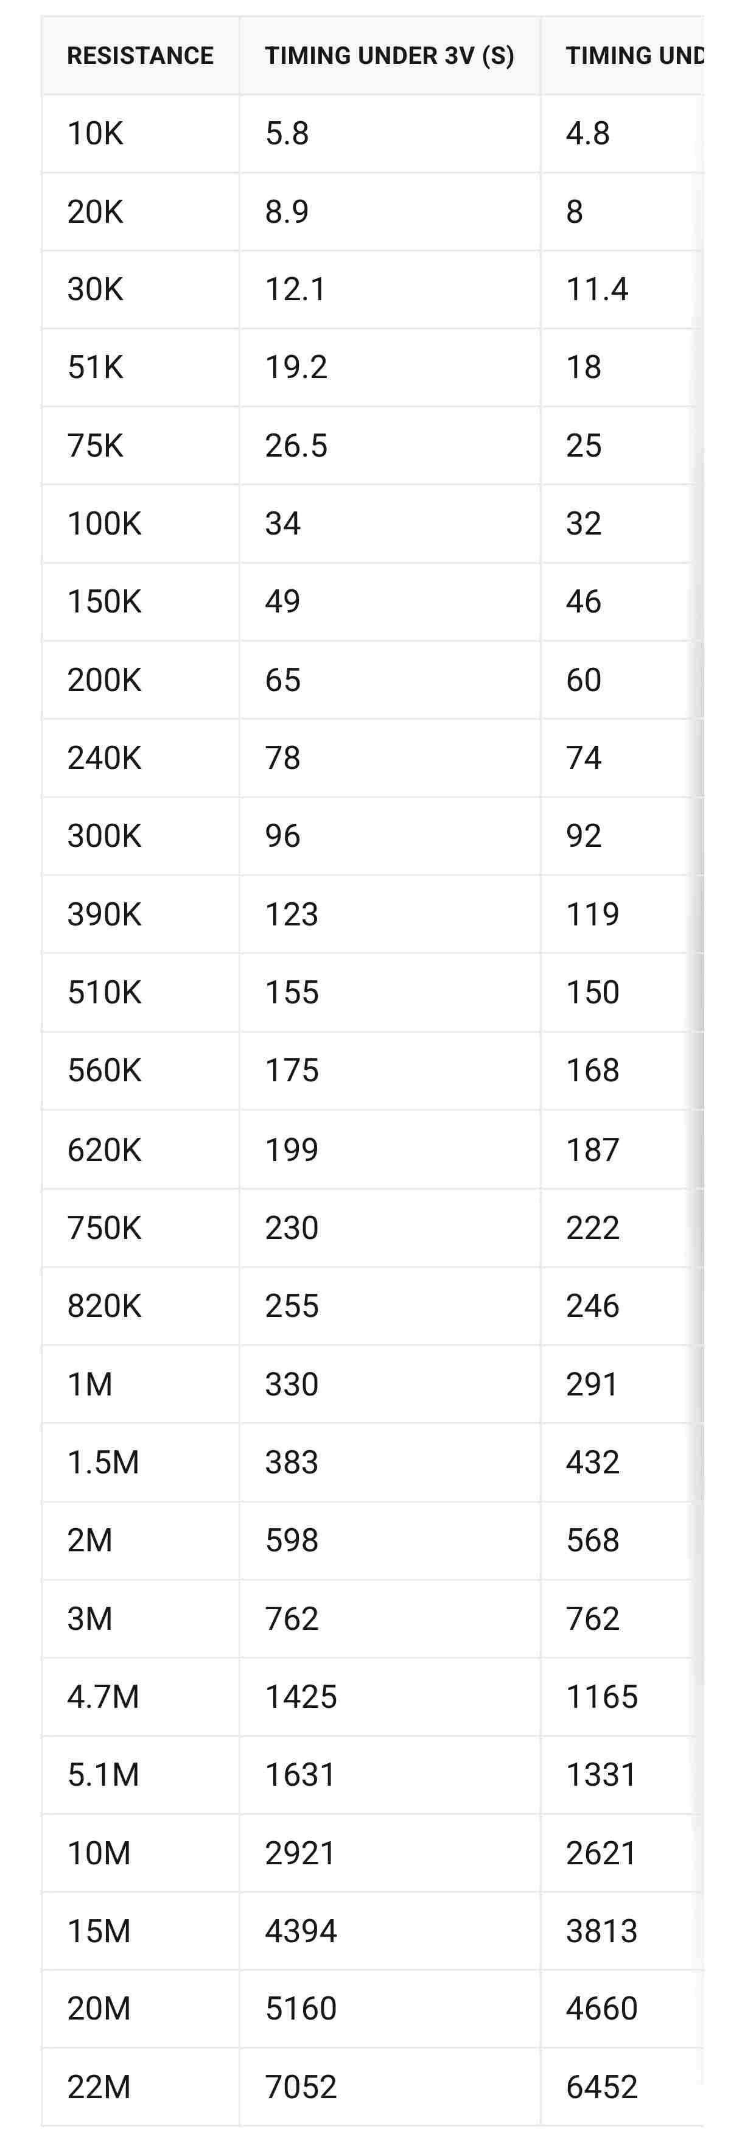Image resolution: width=745 pixels, height=2148 pixels.
Task: Click the 26.5 timing cell
Action: [389, 446]
